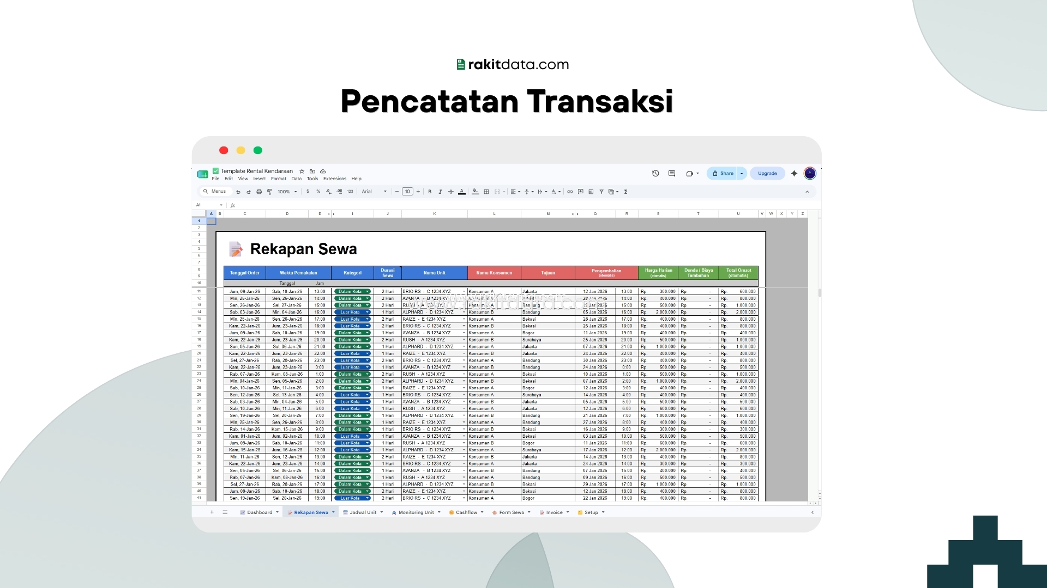Toggle strikethrough formatting
This screenshot has height=588, width=1047.
click(450, 192)
